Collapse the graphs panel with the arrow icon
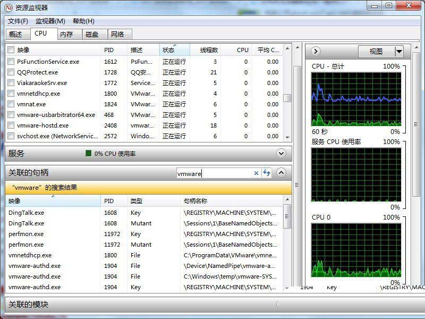This screenshot has height=319, width=425. 315,51
